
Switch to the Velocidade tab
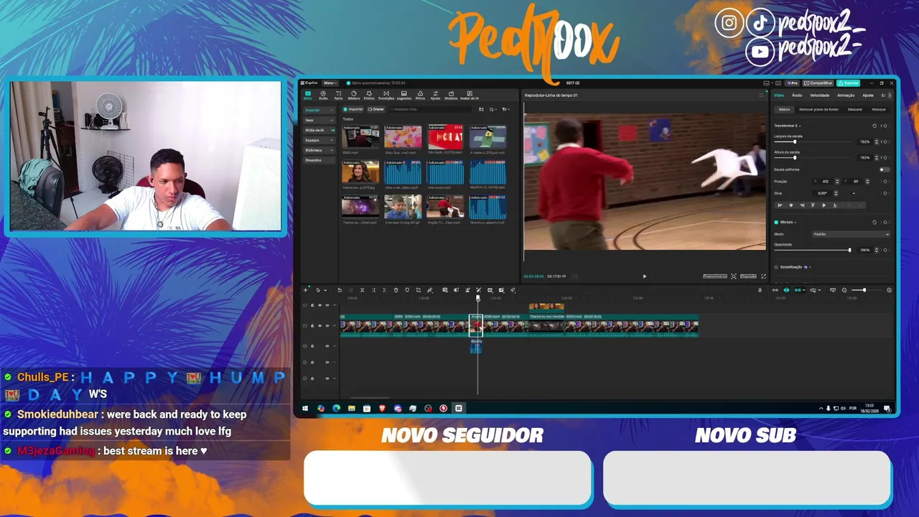(x=819, y=95)
